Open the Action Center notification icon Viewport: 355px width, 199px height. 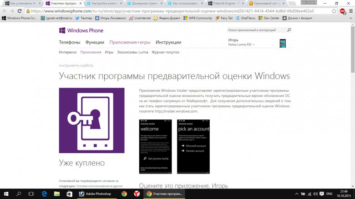322,194
